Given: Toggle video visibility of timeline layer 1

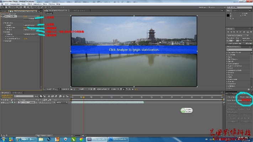Looking at the screenshot, I should point(1,102).
